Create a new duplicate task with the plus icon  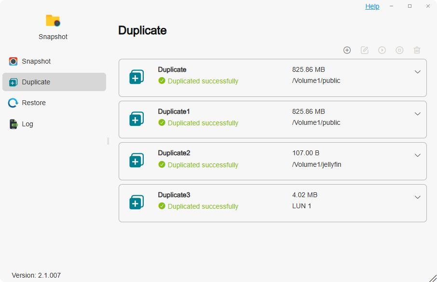coord(347,50)
